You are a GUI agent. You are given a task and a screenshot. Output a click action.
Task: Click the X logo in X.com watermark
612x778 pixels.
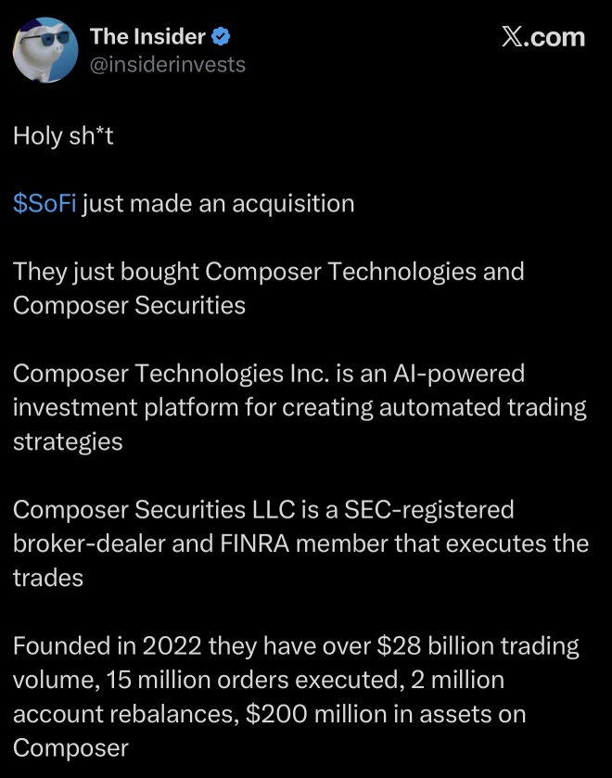[x=510, y=37]
